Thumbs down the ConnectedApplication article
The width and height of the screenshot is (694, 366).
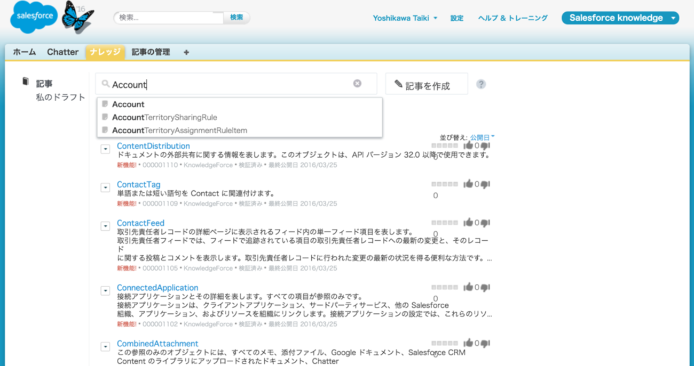pos(485,288)
